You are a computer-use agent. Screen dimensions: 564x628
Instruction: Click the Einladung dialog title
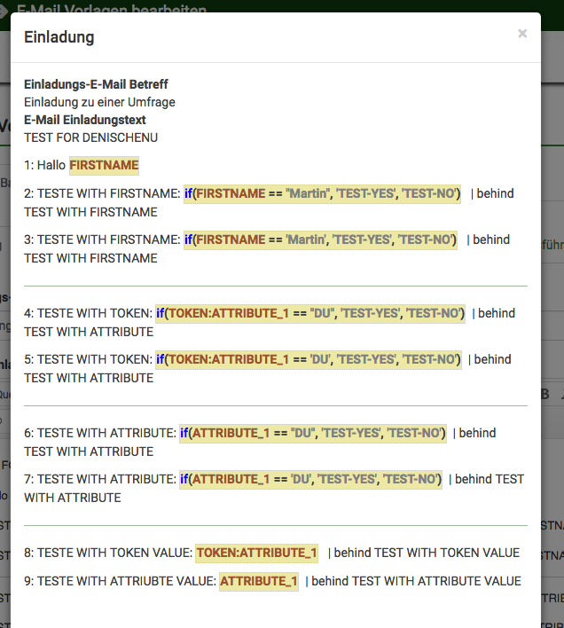59,37
